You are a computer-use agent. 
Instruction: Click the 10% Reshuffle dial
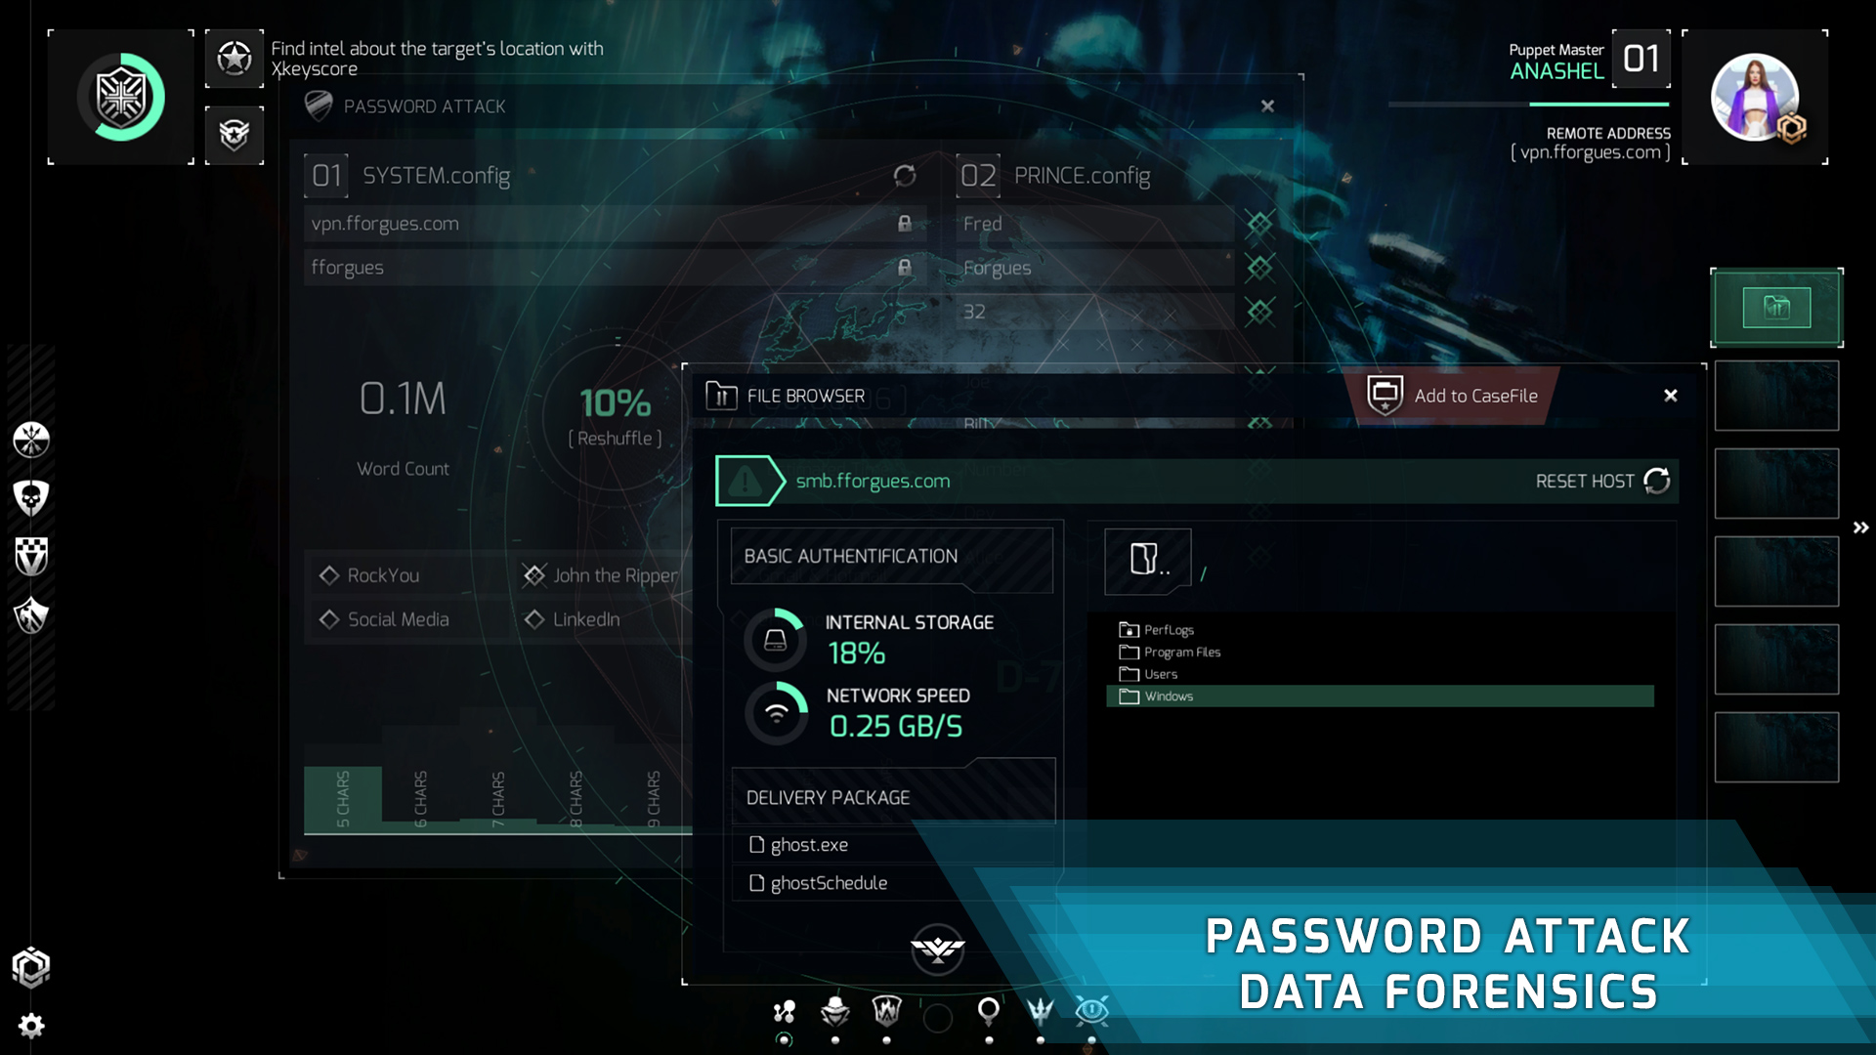616,416
